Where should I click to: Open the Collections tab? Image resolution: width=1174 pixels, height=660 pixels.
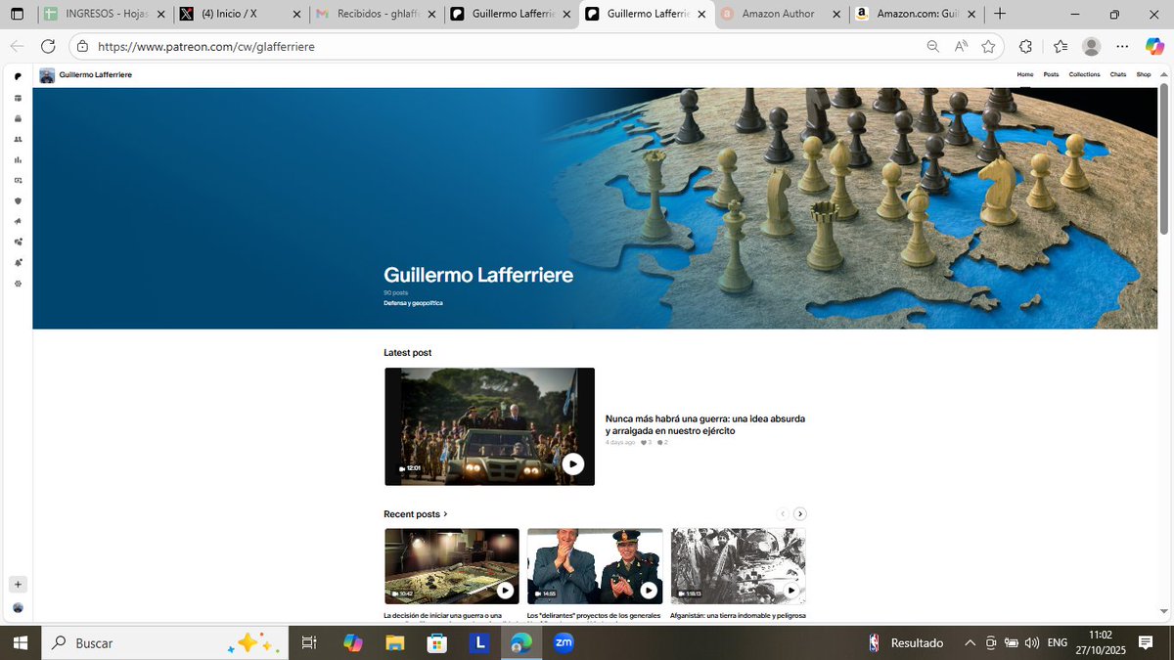(x=1084, y=74)
